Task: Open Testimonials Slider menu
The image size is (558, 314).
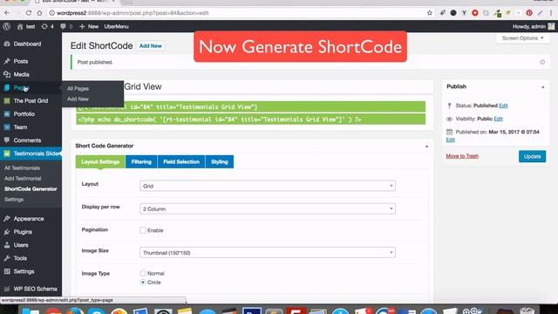Action: tap(31, 154)
